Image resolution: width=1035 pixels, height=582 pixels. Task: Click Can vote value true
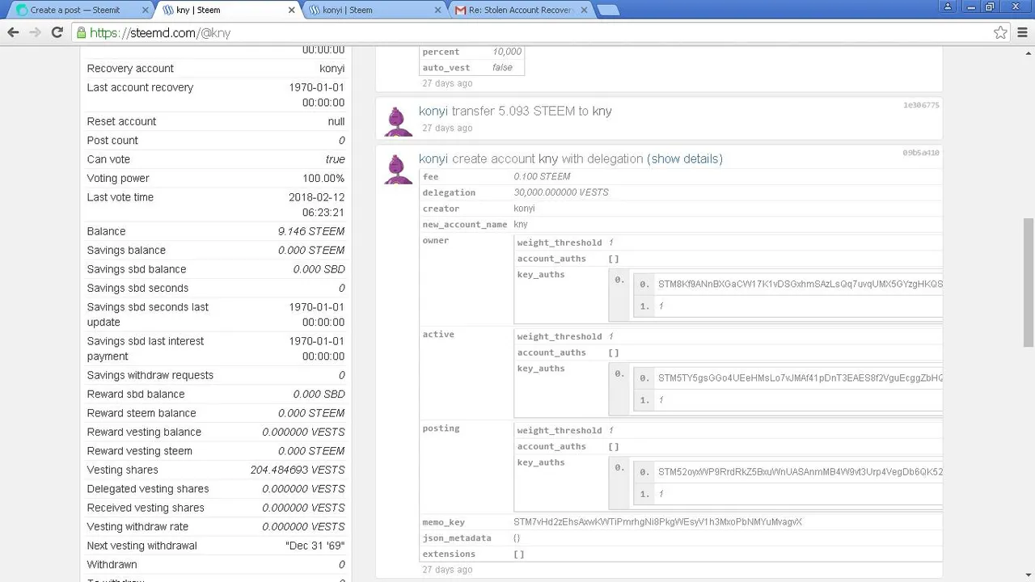[x=335, y=159]
